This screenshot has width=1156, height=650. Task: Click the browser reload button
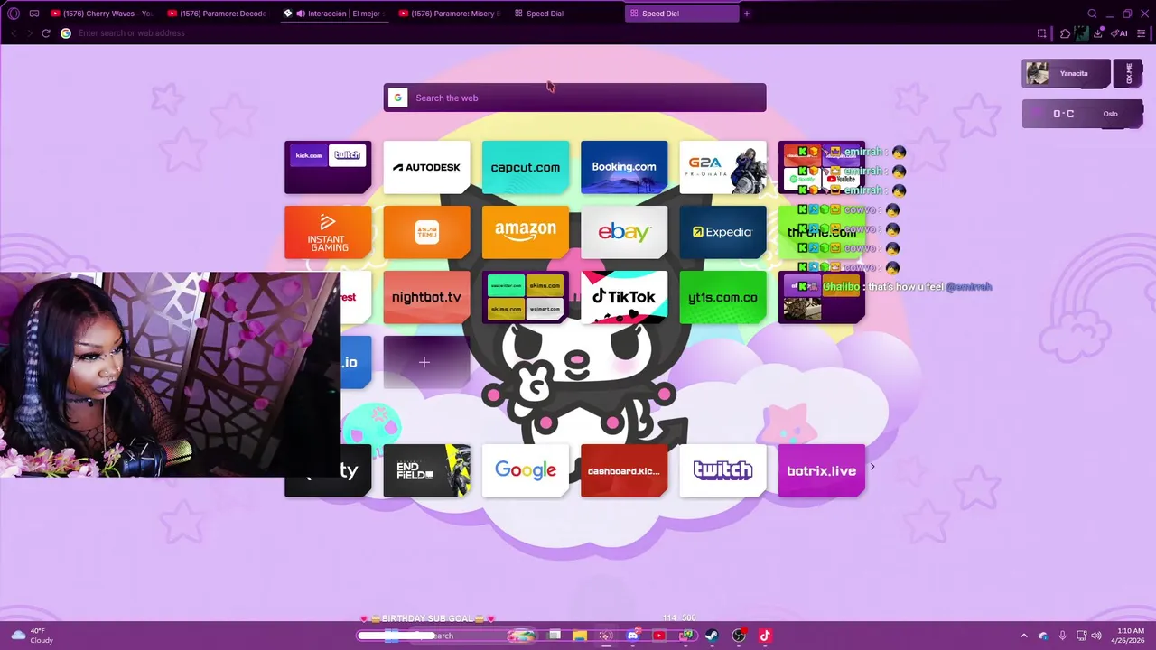point(46,33)
